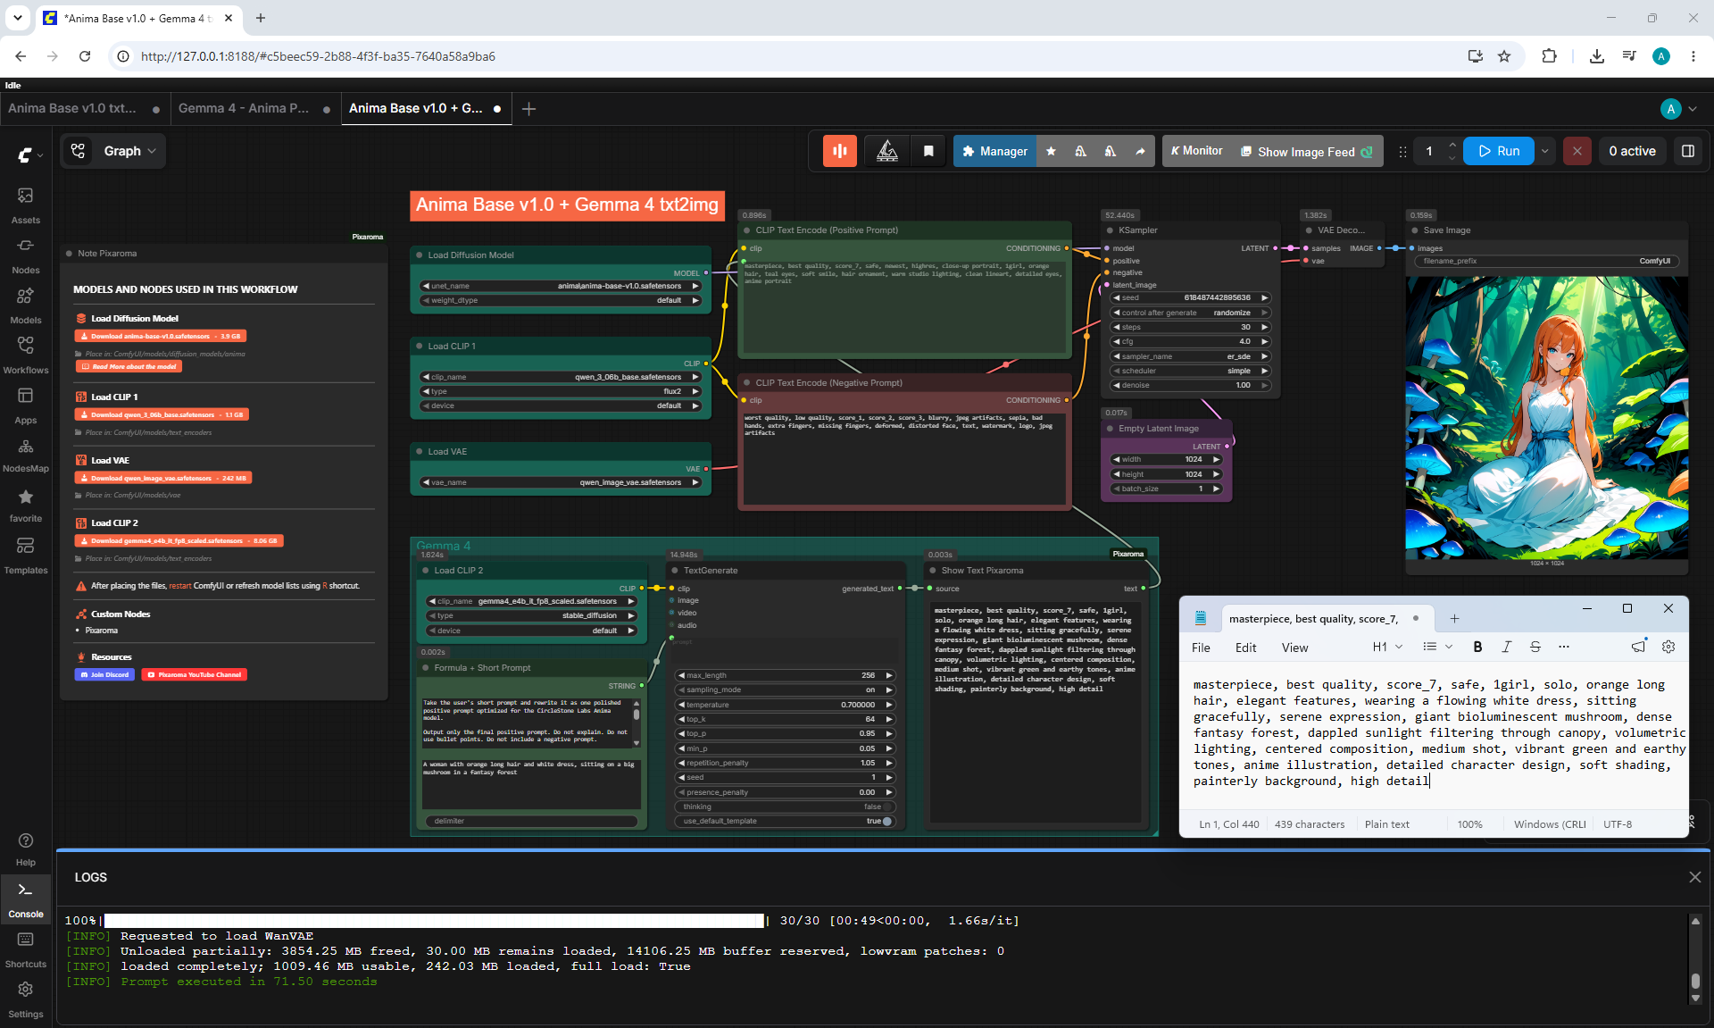This screenshot has width=1714, height=1028.
Task: Open Chrome extensions puzzle icon
Action: (1549, 56)
